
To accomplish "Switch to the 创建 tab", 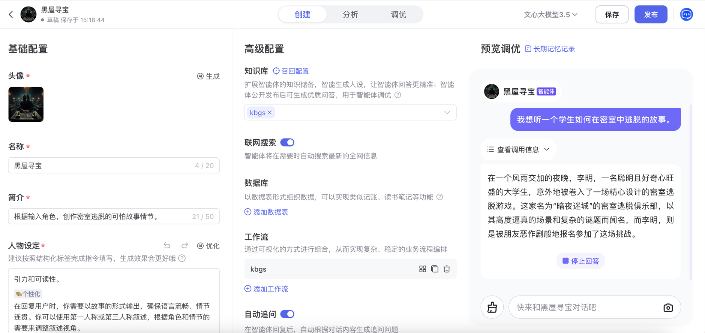I will tap(303, 15).
